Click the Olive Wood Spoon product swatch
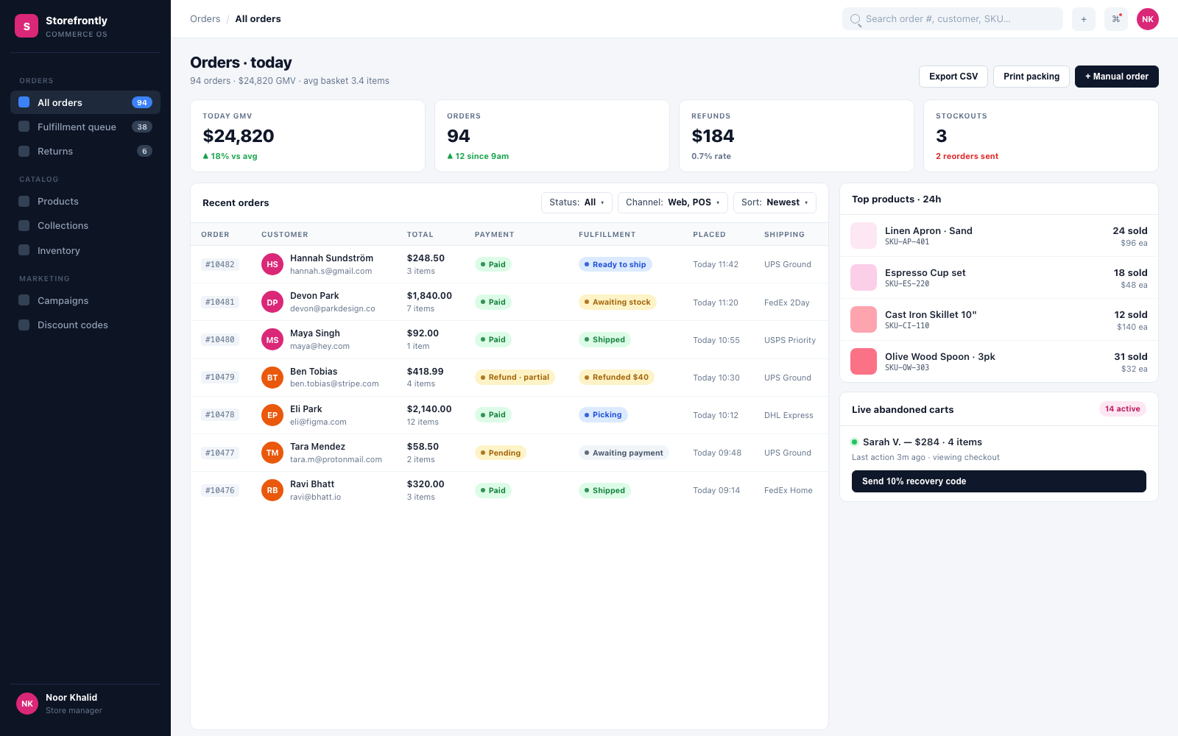 (864, 361)
